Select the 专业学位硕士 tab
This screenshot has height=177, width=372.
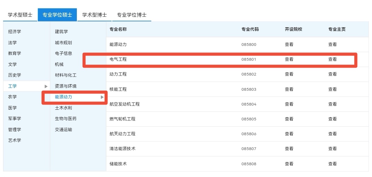57,15
